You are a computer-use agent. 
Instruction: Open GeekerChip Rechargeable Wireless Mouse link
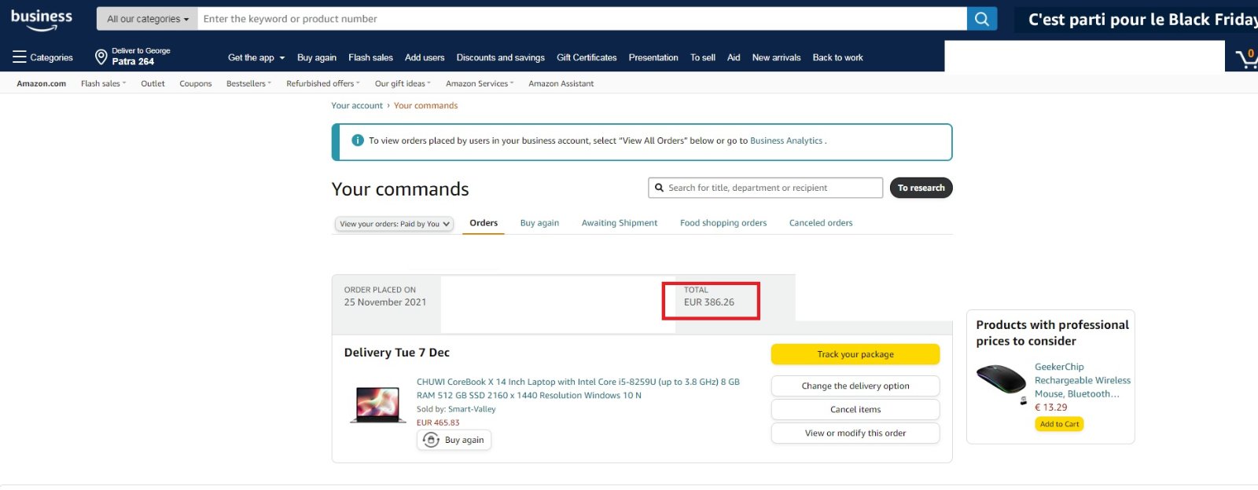pos(1083,380)
